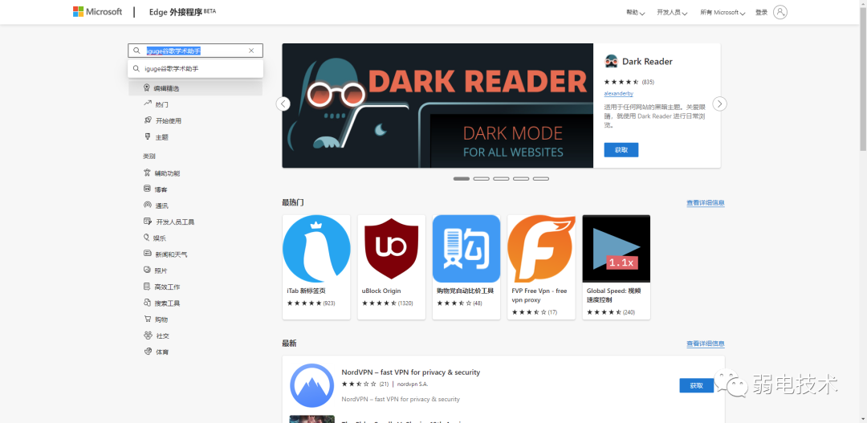
Task: Select the third carousel indicator
Action: 501,179
